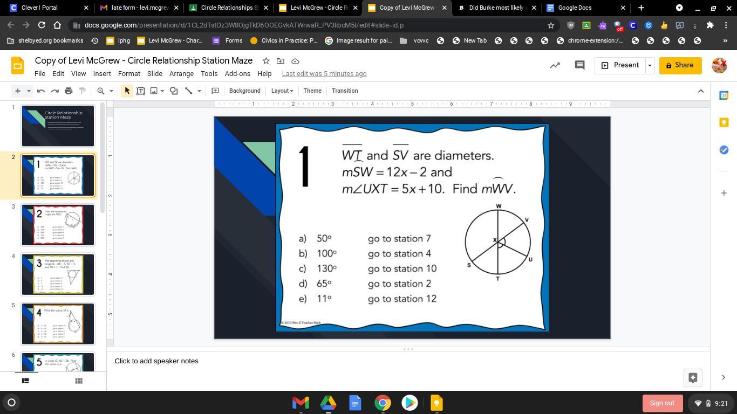This screenshot has height=414, width=737.
Task: Open the Tools menu
Action: pos(209,74)
